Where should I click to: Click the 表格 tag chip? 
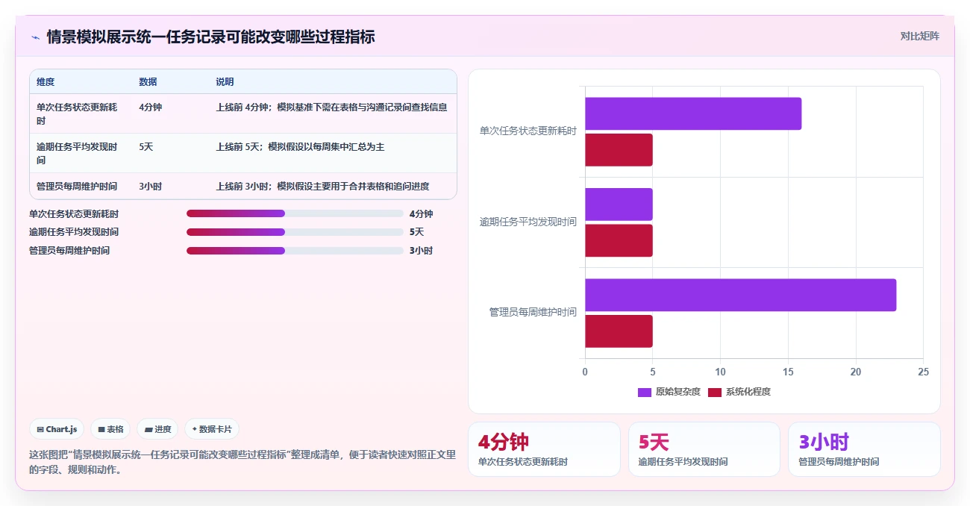(x=110, y=429)
